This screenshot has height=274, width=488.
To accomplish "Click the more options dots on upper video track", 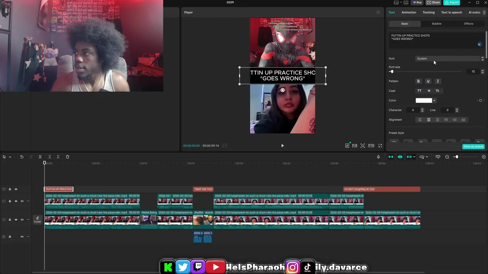I will pyautogui.click(x=28, y=201).
